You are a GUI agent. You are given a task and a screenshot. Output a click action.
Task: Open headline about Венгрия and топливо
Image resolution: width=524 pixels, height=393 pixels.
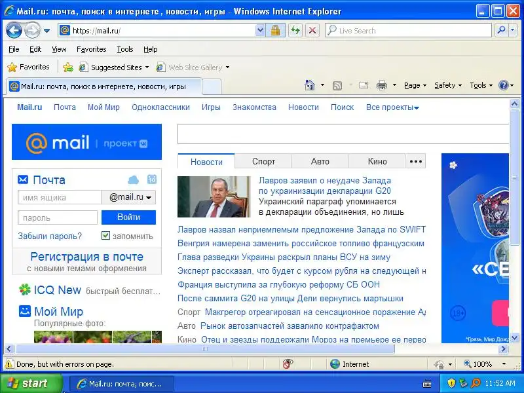coord(301,243)
